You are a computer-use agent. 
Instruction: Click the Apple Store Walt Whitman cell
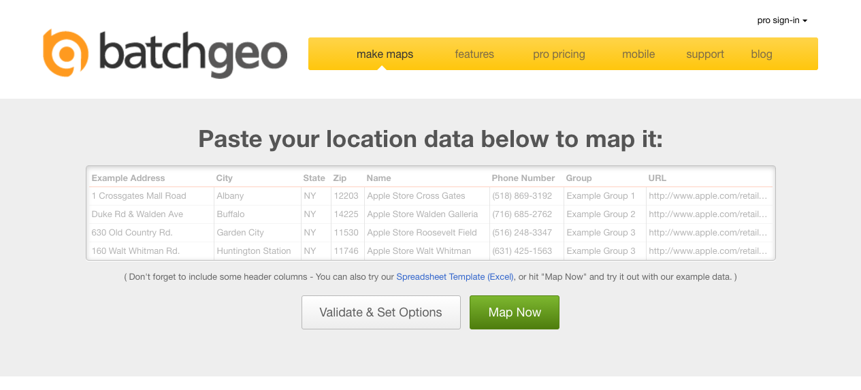[x=427, y=251]
